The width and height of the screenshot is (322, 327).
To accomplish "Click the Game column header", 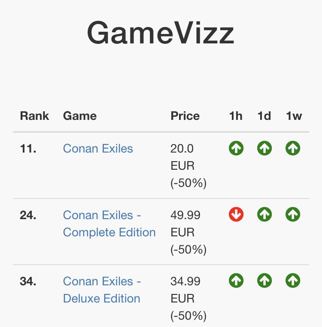I will [x=80, y=116].
